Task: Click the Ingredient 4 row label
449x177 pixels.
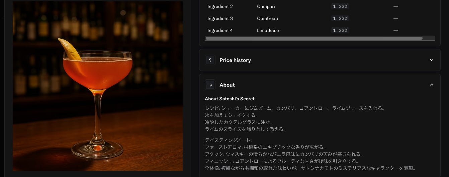Action: click(220, 30)
